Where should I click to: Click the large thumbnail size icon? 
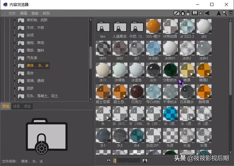(x=145, y=161)
